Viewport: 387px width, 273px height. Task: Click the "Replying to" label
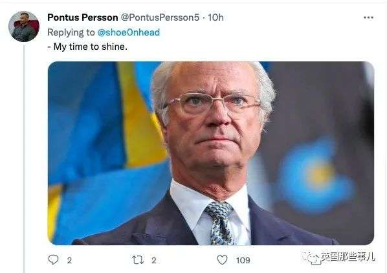point(71,32)
